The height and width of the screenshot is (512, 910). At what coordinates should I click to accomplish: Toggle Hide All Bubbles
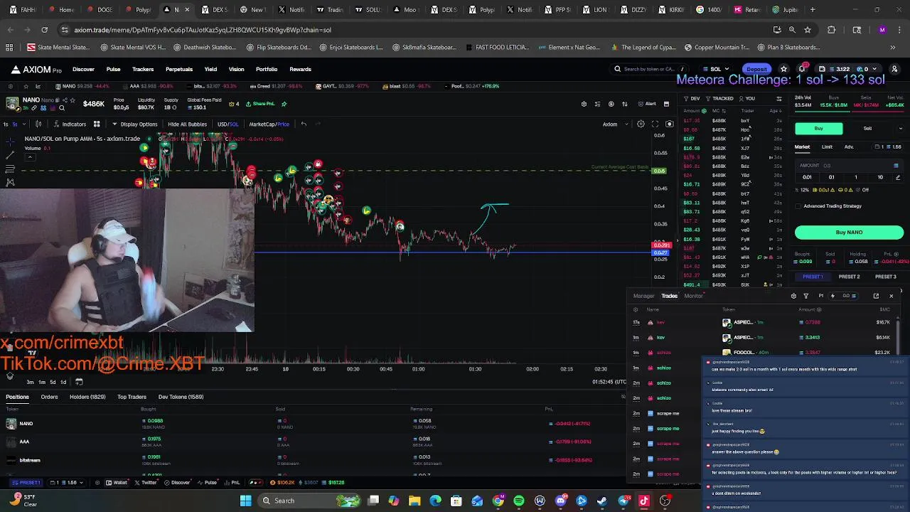[187, 124]
